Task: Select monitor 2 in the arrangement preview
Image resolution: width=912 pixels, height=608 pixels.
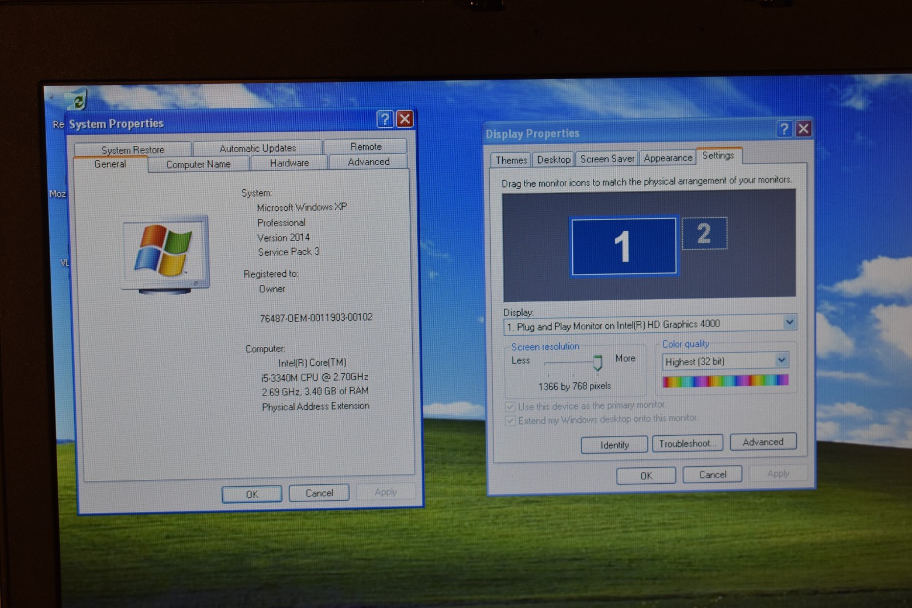Action: (x=705, y=233)
